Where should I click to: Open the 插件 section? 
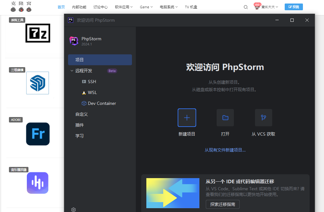click(x=80, y=125)
